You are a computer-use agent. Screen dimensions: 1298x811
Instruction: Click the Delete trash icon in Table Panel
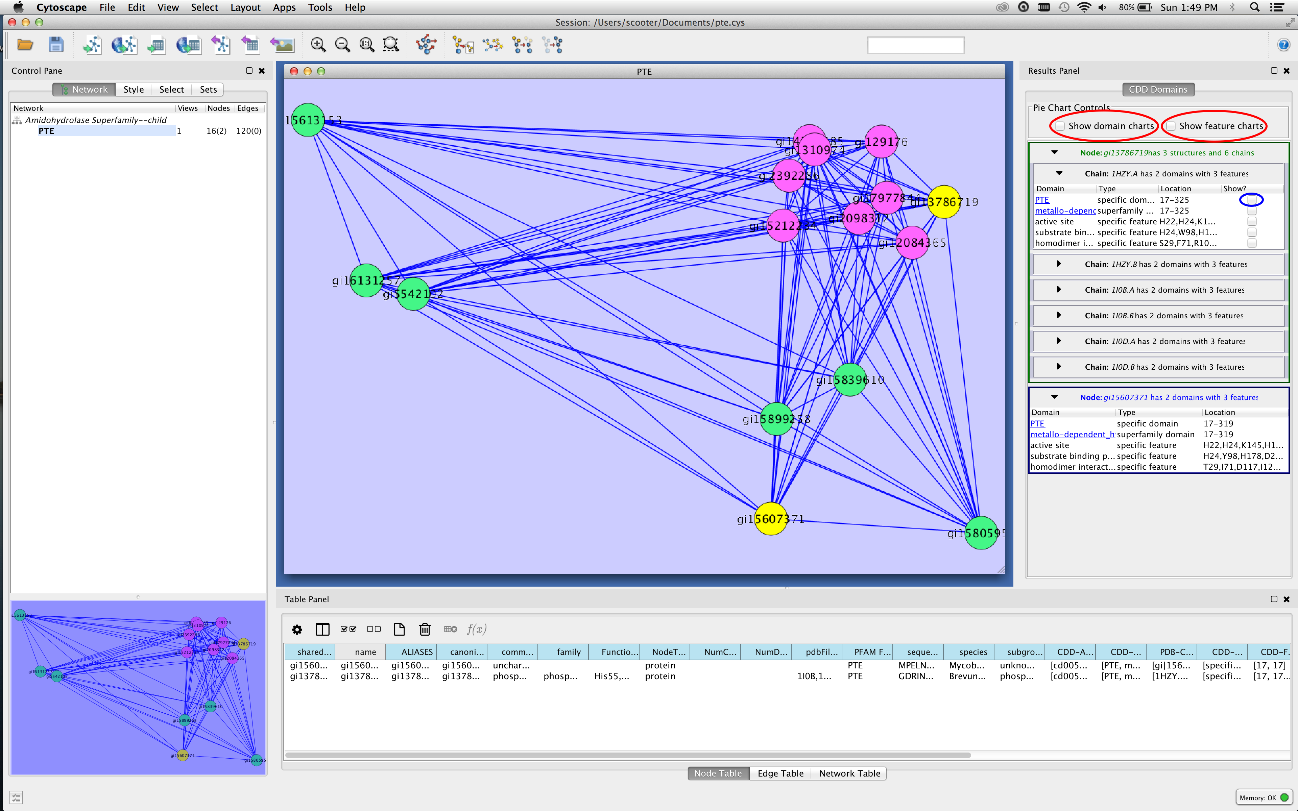[425, 629]
